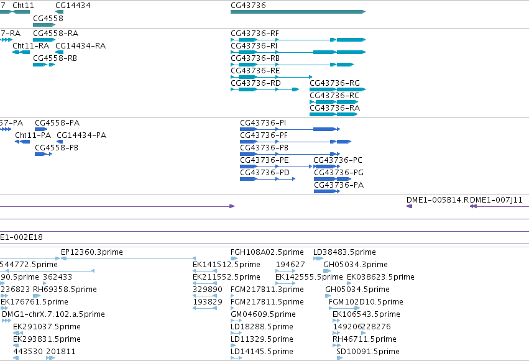Click the 193829 feature glyph
The height and width of the screenshot is (361, 529).
pyautogui.click(x=205, y=308)
